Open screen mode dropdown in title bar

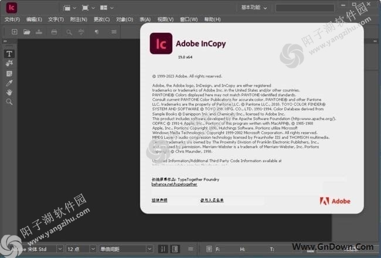(88, 8)
